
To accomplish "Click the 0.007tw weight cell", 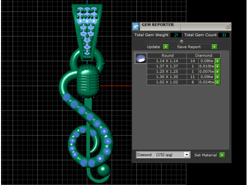I will click(207, 71).
